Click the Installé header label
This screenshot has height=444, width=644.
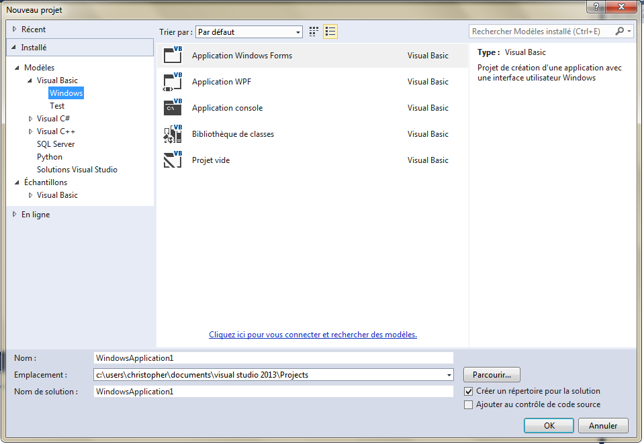[34, 48]
